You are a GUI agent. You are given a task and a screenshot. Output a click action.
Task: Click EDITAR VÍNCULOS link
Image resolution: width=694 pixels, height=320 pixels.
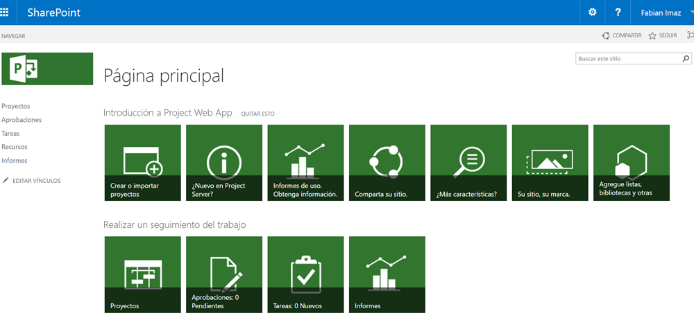click(x=37, y=181)
